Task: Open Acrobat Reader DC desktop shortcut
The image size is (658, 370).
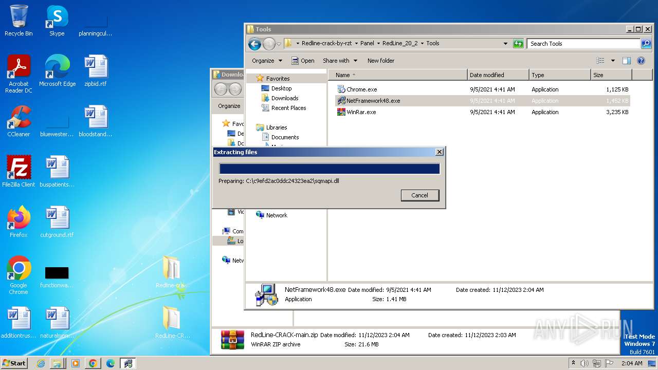Action: click(x=19, y=74)
